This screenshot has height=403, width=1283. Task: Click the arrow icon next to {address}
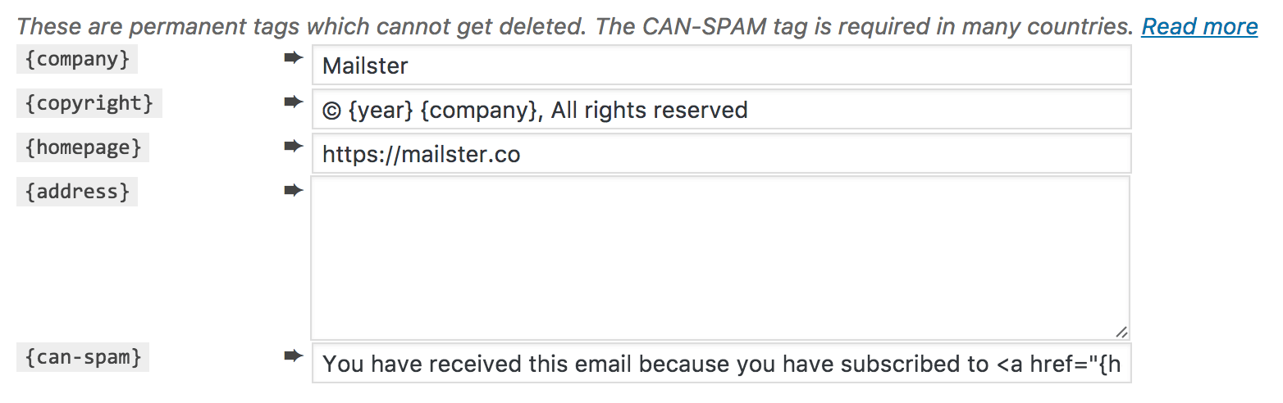coord(293,190)
